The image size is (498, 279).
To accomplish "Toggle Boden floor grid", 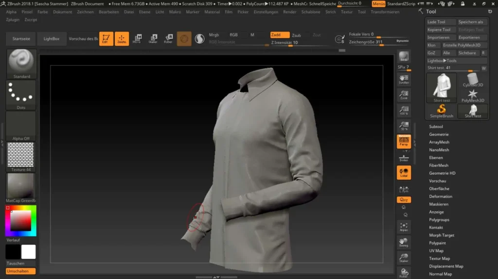I will tap(404, 157).
